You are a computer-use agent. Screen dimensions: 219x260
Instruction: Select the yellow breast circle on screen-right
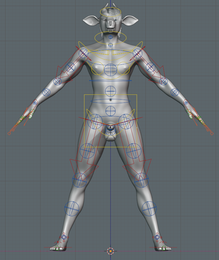(x=124, y=68)
